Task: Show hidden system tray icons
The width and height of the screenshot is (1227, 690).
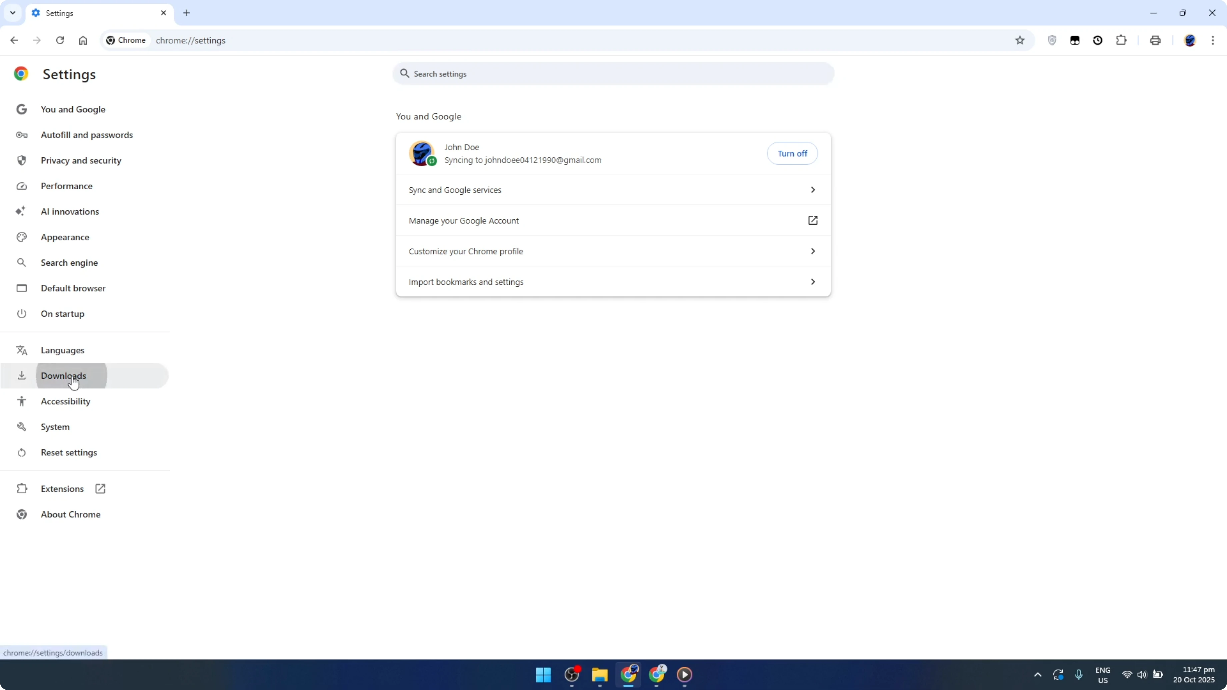Action: click(x=1038, y=675)
